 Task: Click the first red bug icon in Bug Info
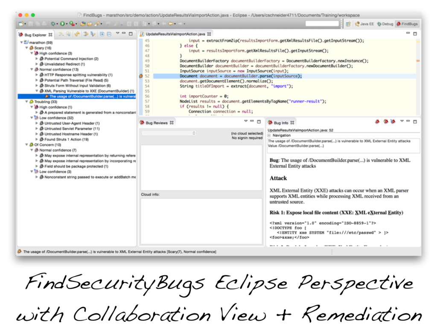click(x=377, y=121)
